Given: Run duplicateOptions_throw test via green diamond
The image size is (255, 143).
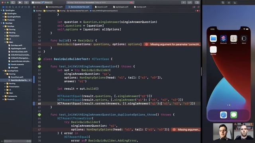Looking at the screenshot, I should (39, 115).
